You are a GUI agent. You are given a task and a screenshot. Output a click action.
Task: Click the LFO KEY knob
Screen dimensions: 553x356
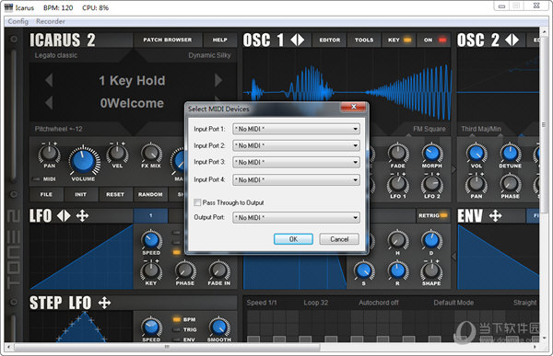(x=151, y=270)
